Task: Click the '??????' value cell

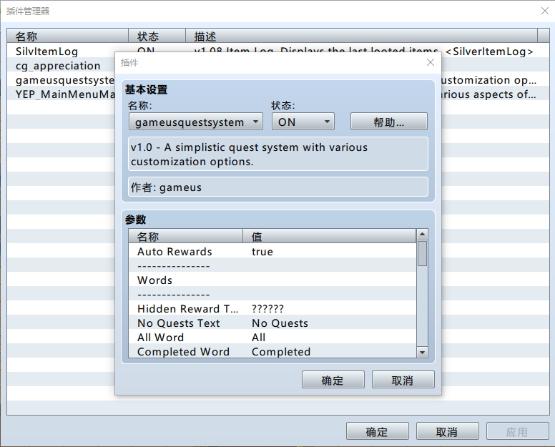Action: point(267,309)
